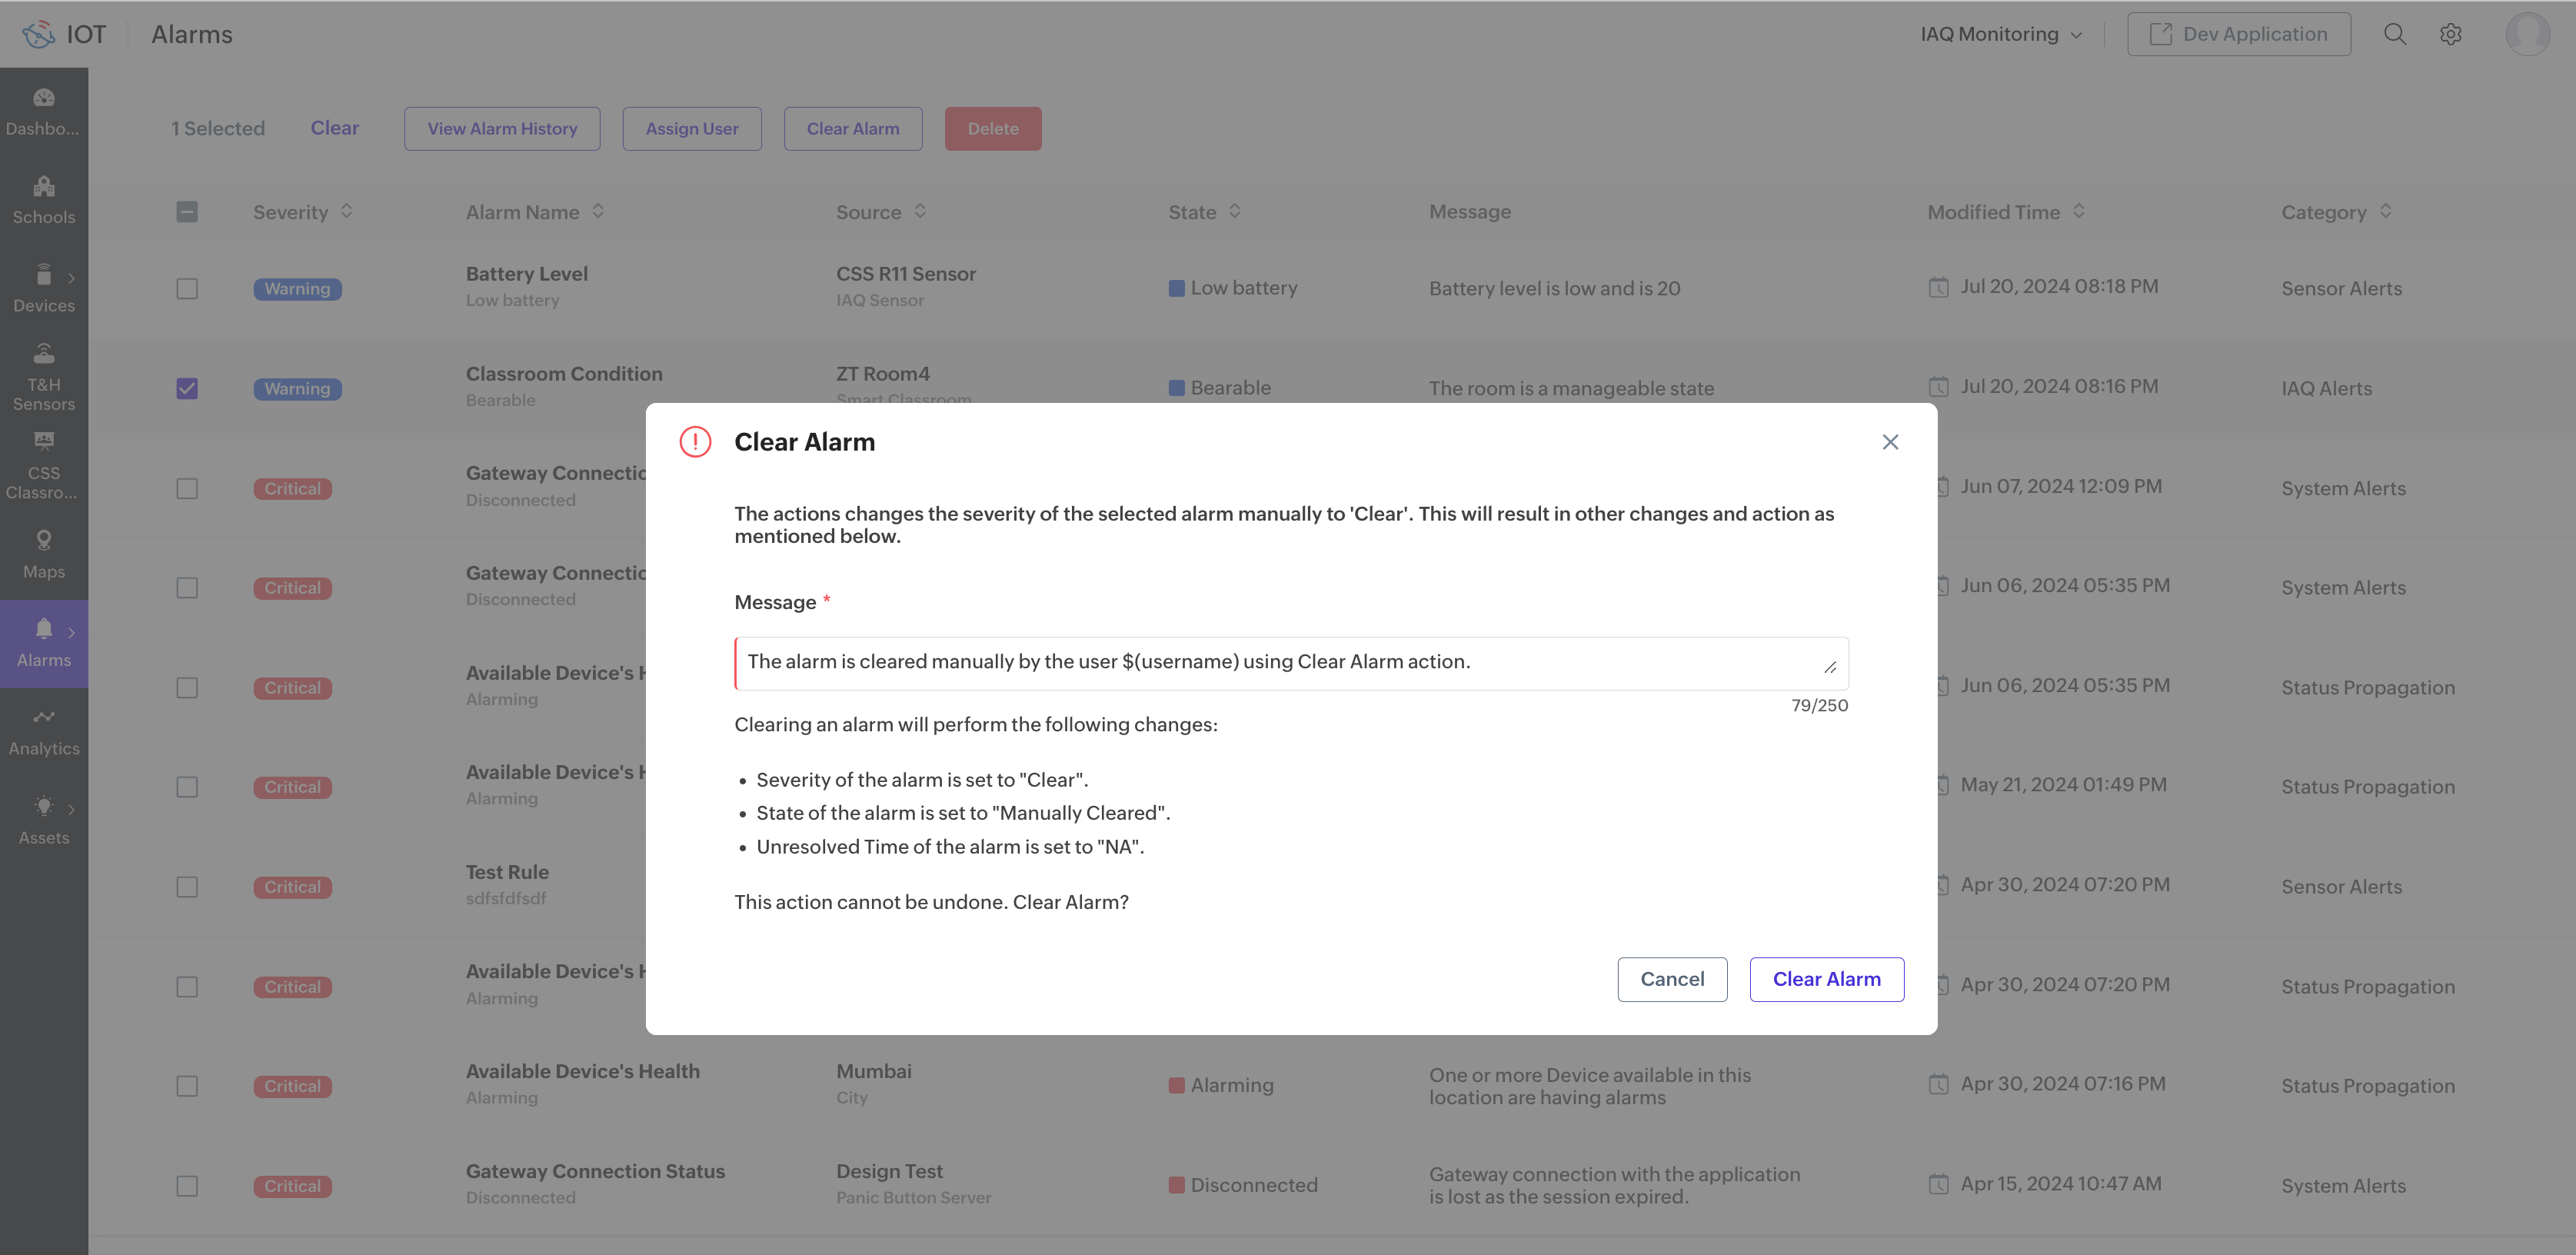This screenshot has width=2576, height=1255.
Task: Open Dashboard from the sidebar
Action: pyautogui.click(x=43, y=111)
